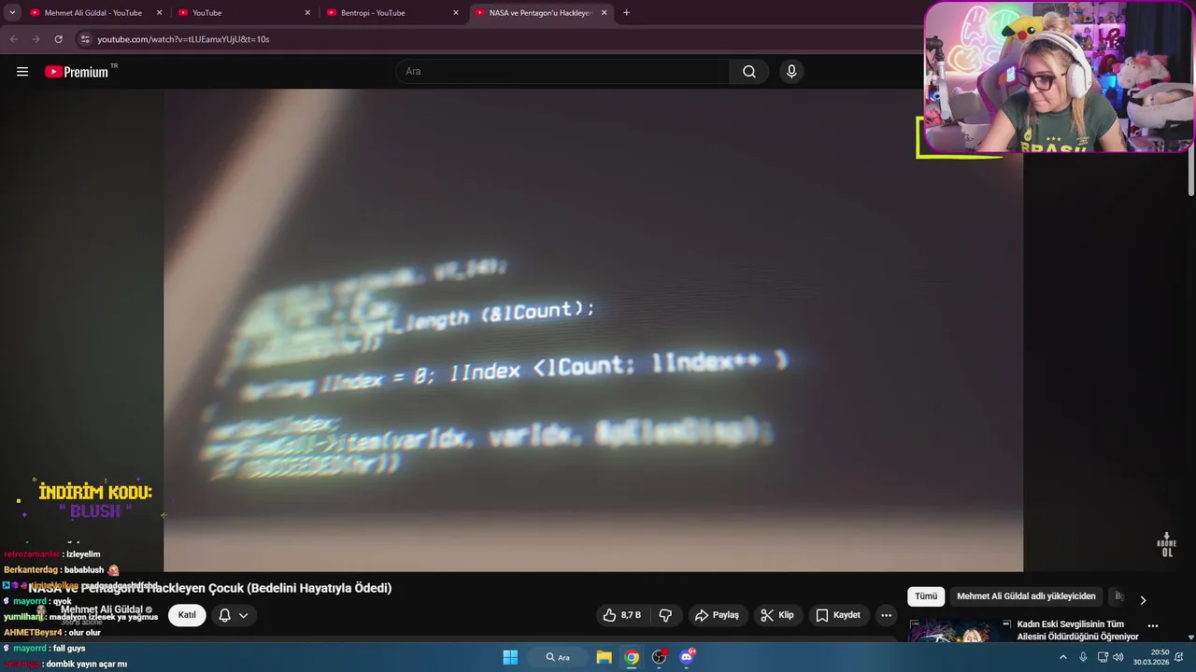1196x672 pixels.
Task: Go back in browser history
Action: (14, 39)
